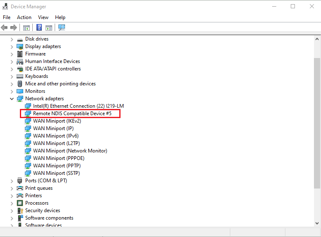
Task: Click the Monitors category icon
Action: (20, 91)
